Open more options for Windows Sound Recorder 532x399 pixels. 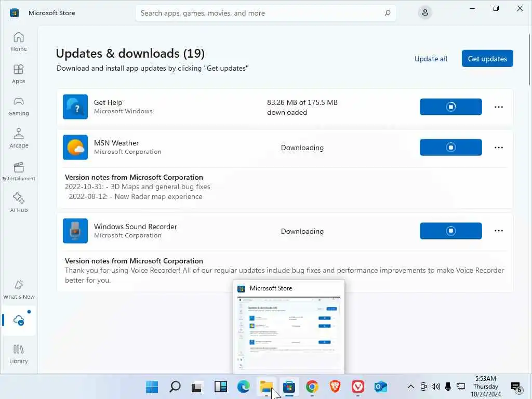(x=498, y=231)
